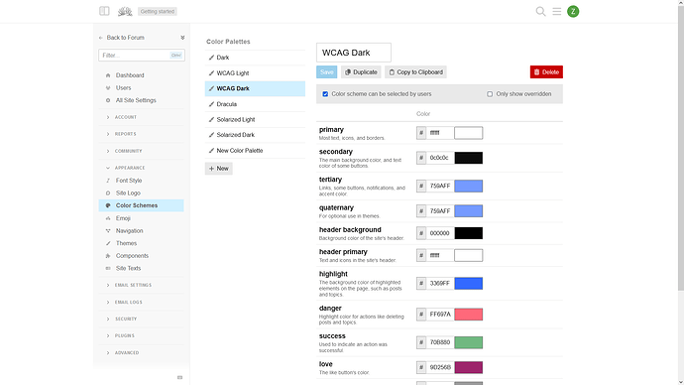Click the site logo in header

tap(125, 11)
